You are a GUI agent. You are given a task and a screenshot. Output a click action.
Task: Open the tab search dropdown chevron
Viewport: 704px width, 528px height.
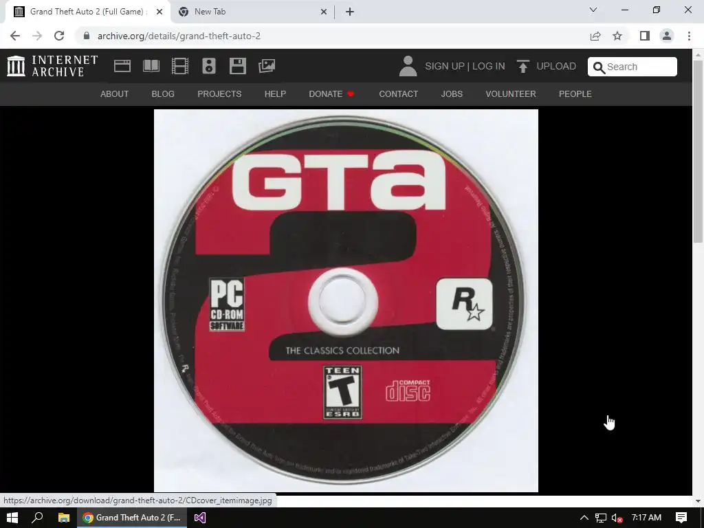coord(593,10)
